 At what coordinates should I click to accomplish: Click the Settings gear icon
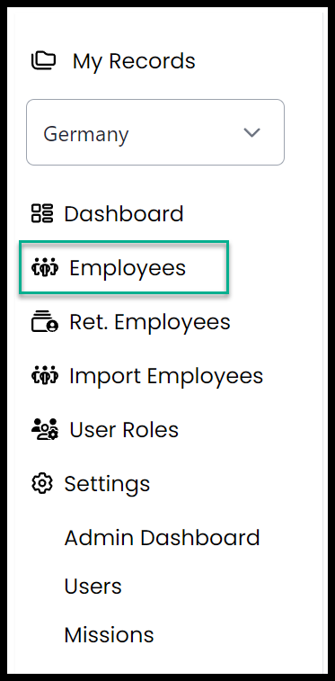point(42,483)
